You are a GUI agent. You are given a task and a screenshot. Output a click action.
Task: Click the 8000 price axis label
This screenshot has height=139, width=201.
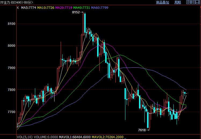click(12, 46)
